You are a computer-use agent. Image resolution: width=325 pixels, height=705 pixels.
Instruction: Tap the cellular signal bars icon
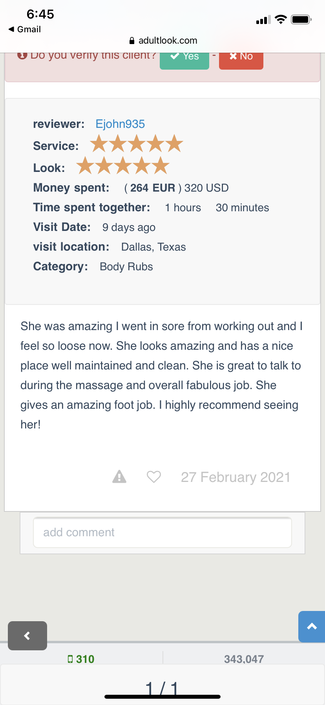point(263,20)
